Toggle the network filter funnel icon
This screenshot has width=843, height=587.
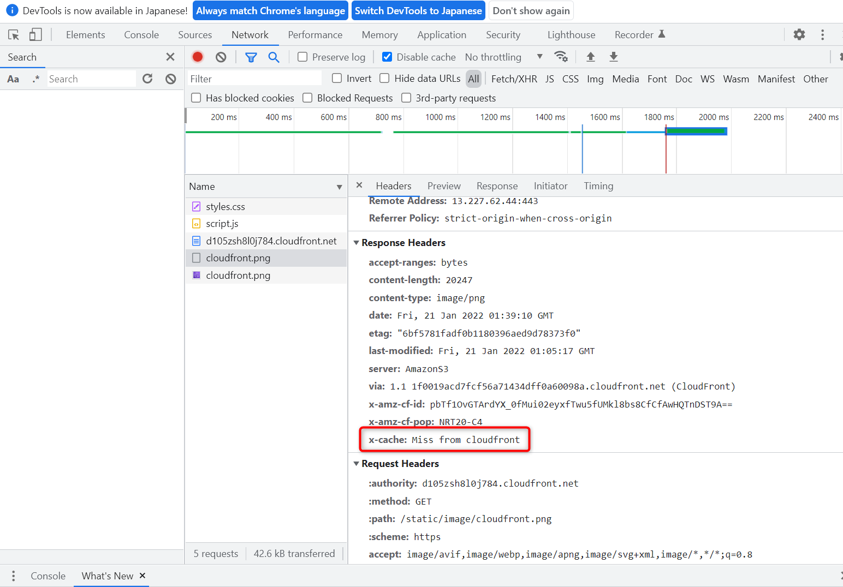pos(251,57)
